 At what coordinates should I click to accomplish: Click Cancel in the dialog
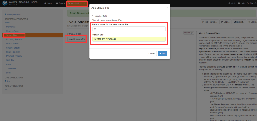(x=152, y=53)
